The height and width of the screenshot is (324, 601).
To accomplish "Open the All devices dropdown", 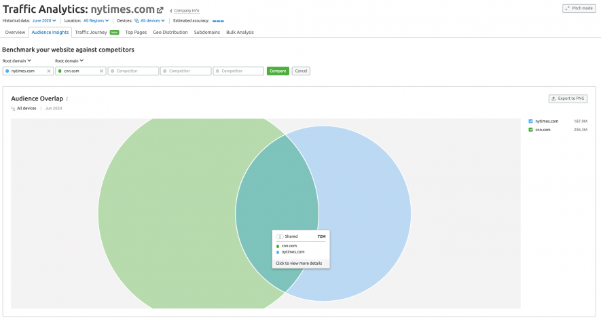I will (153, 20).
